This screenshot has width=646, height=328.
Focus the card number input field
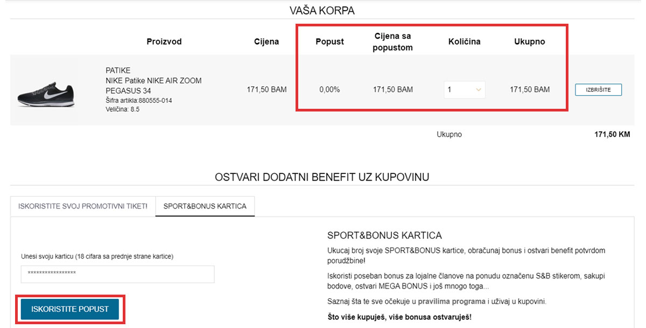click(x=117, y=274)
